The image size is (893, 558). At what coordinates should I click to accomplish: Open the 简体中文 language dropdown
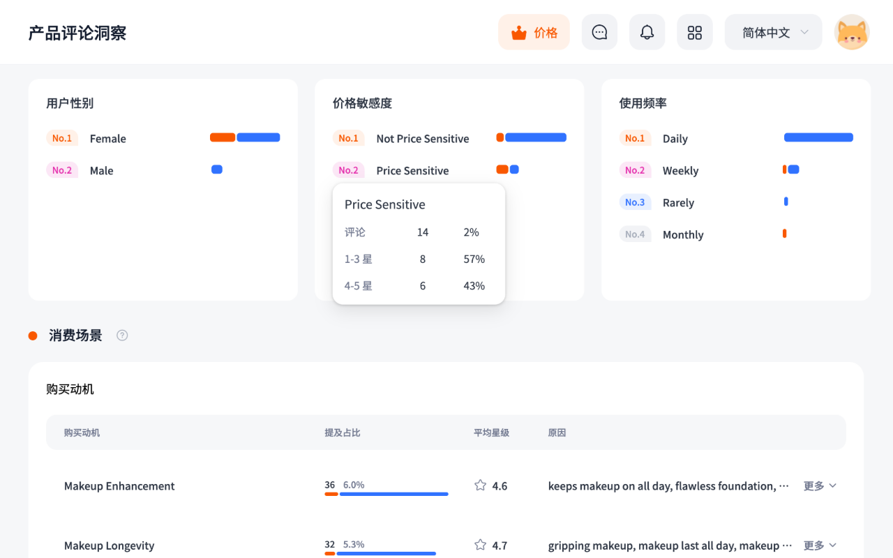click(x=772, y=31)
